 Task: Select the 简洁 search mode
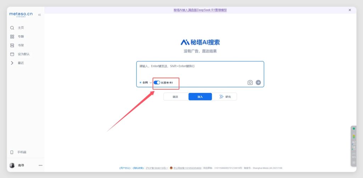[176, 97]
